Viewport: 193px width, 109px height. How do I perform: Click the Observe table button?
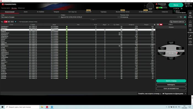pyautogui.click(x=171, y=85)
